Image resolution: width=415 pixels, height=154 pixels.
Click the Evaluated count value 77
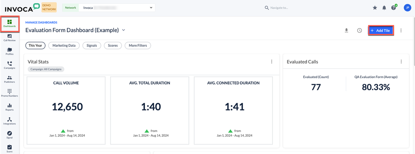pos(316,87)
